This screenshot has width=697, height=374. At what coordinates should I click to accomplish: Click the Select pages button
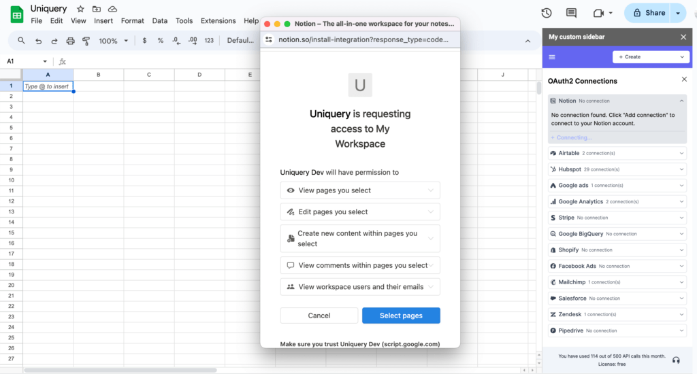coord(401,316)
